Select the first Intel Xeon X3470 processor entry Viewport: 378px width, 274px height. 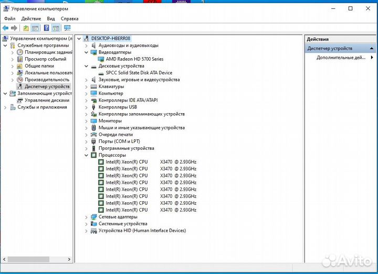click(x=151, y=162)
